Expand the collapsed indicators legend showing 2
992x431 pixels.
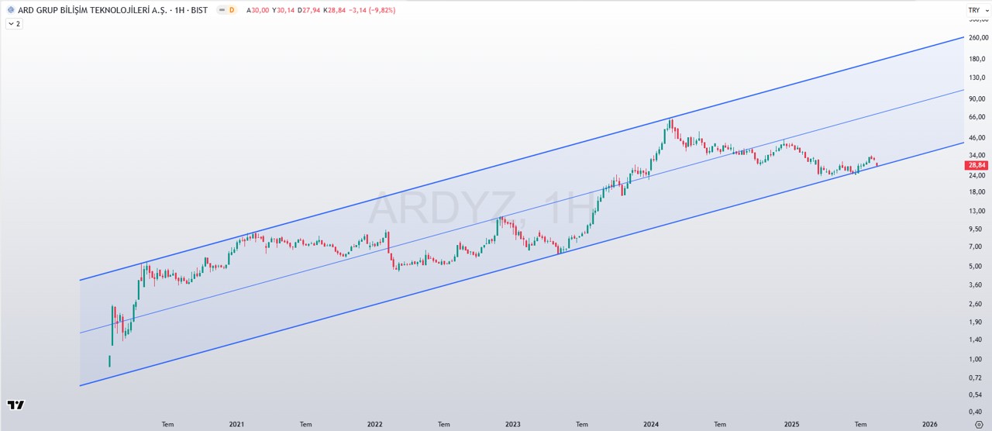pos(14,24)
